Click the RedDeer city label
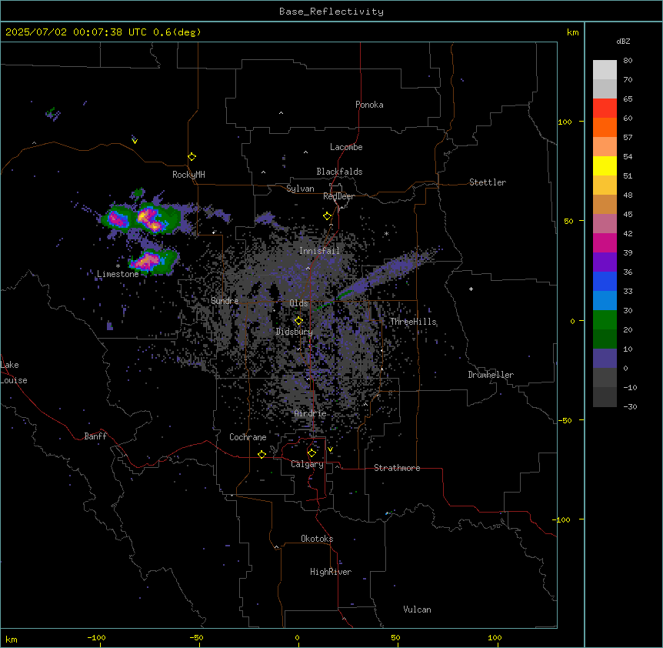Image resolution: width=663 pixels, height=648 pixels. pyautogui.click(x=338, y=196)
